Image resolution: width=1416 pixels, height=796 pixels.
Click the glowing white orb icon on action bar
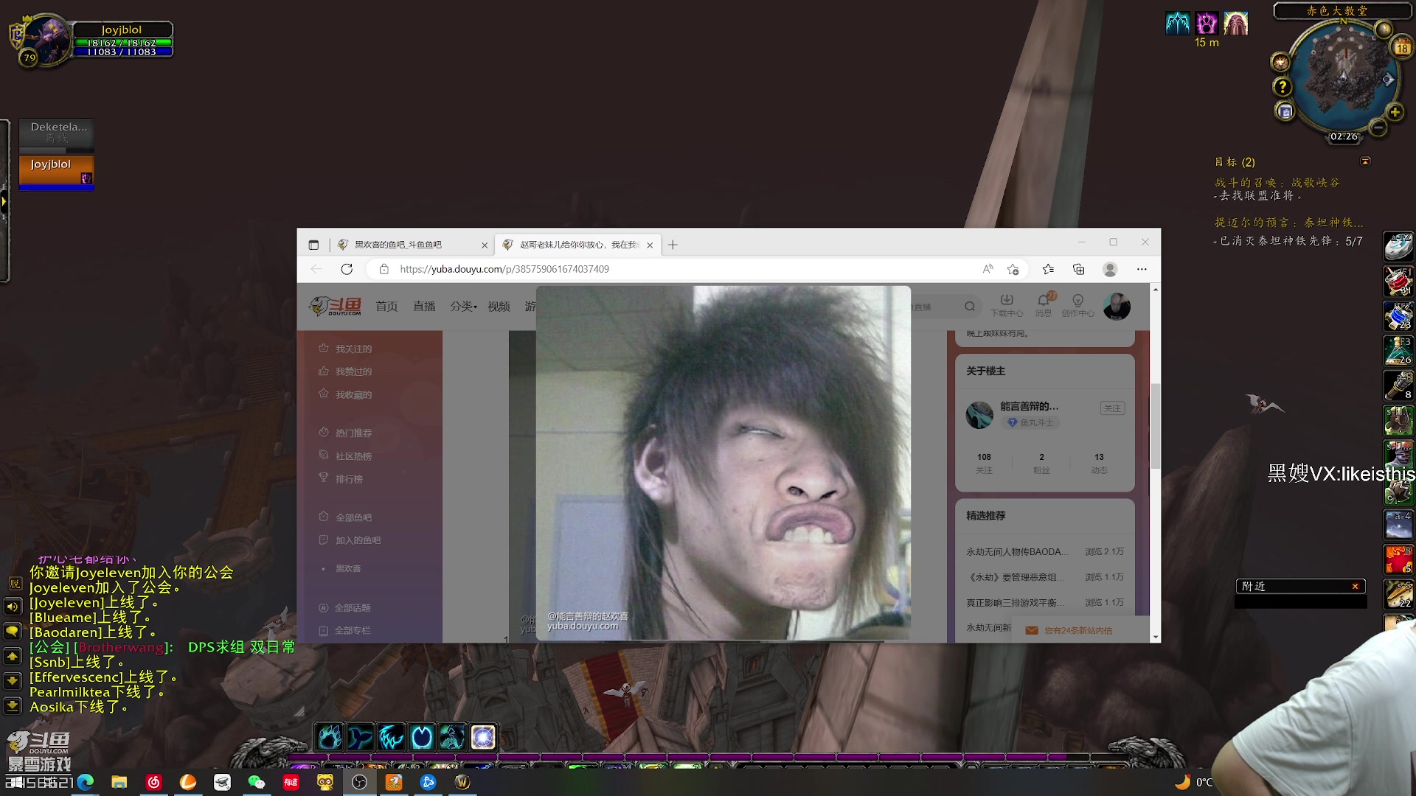click(x=483, y=736)
